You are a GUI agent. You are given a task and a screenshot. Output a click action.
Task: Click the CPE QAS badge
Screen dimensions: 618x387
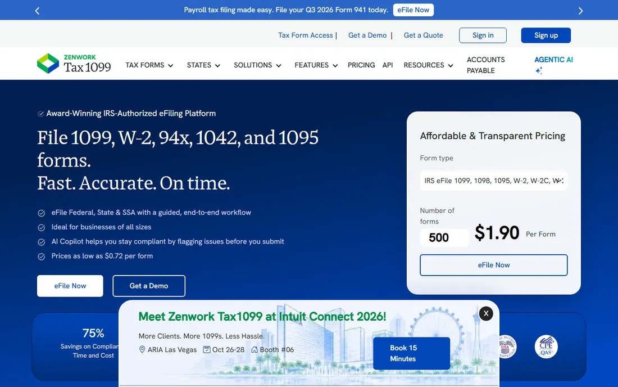coord(546,346)
